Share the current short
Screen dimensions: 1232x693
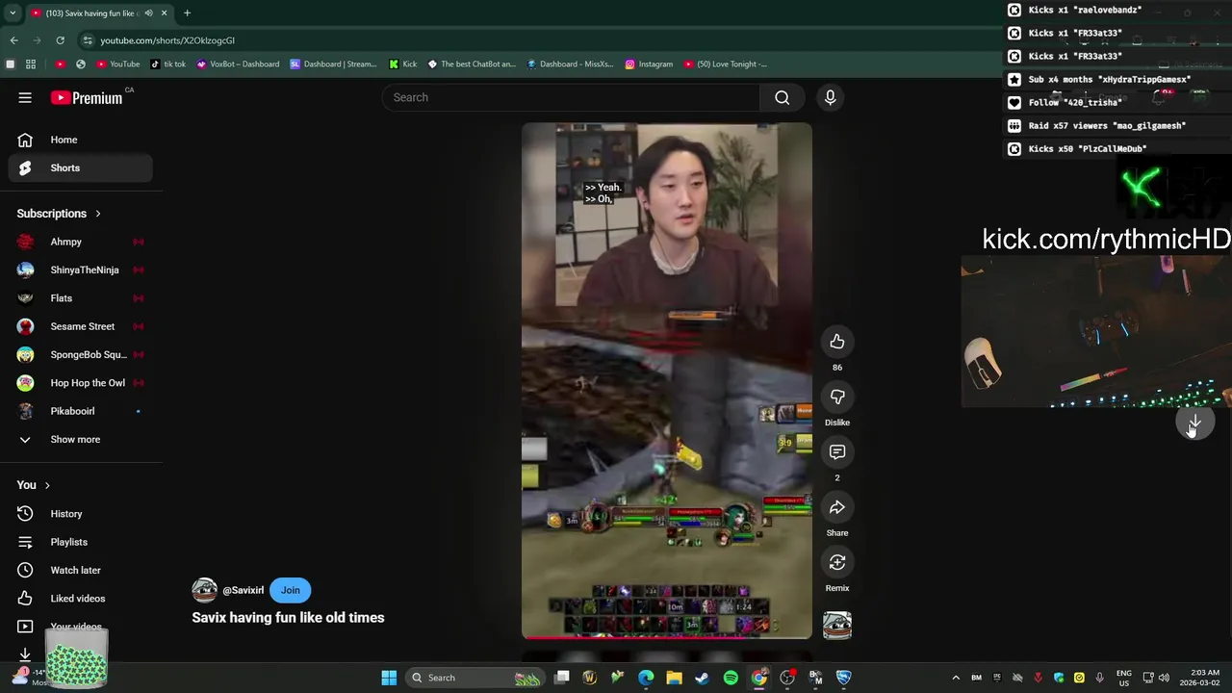click(837, 507)
